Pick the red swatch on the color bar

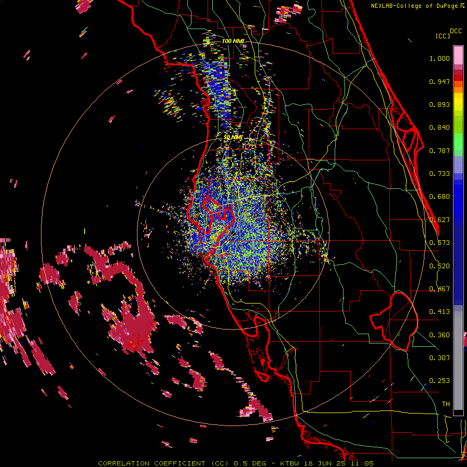458,78
